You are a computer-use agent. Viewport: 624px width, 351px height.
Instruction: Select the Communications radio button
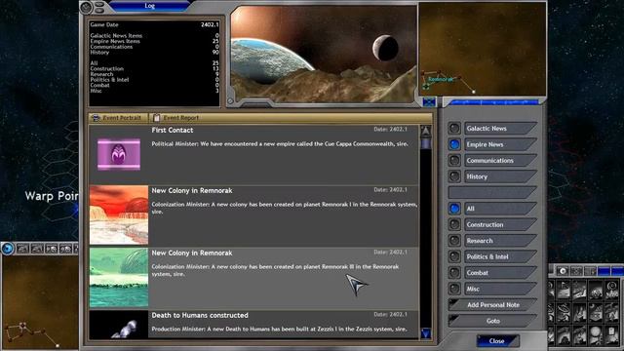[453, 160]
